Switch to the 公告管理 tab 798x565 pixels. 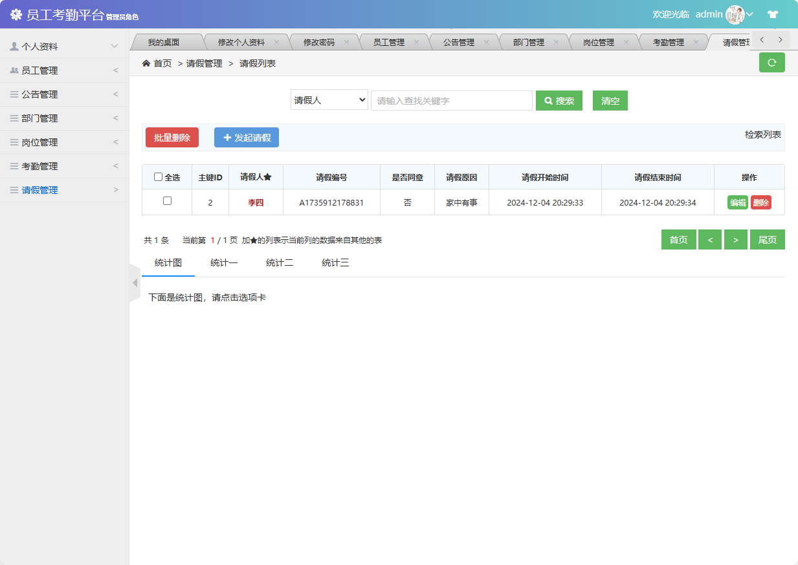click(458, 41)
